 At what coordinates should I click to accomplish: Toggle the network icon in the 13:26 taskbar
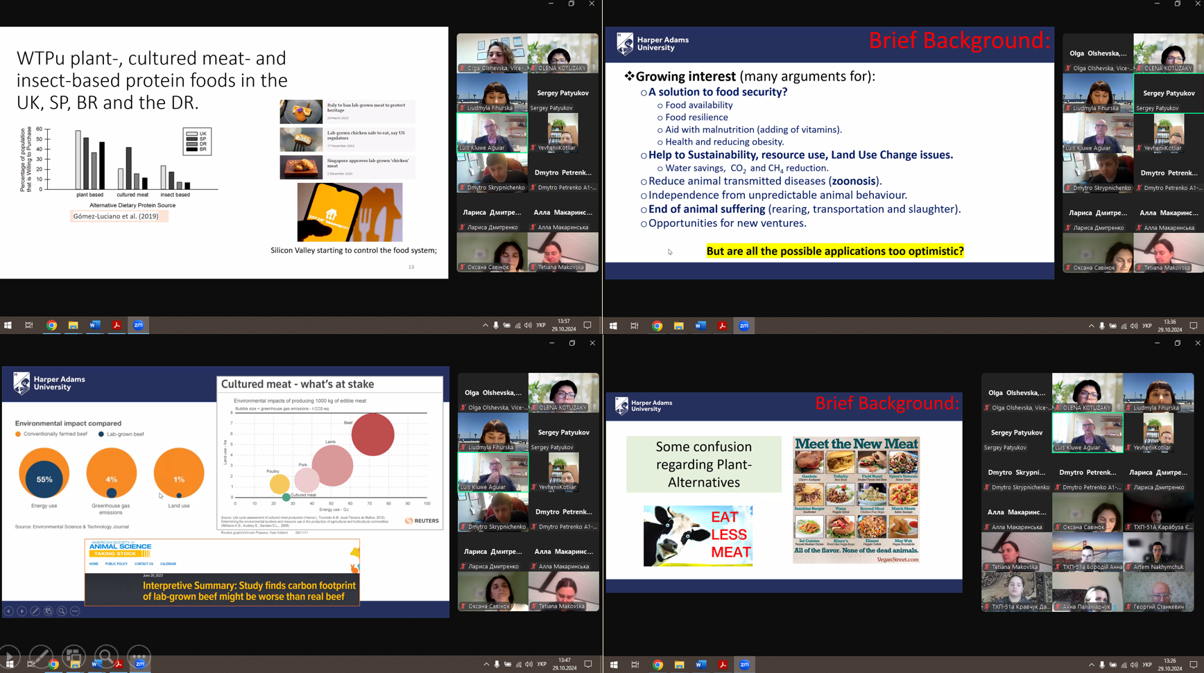[x=1124, y=665]
